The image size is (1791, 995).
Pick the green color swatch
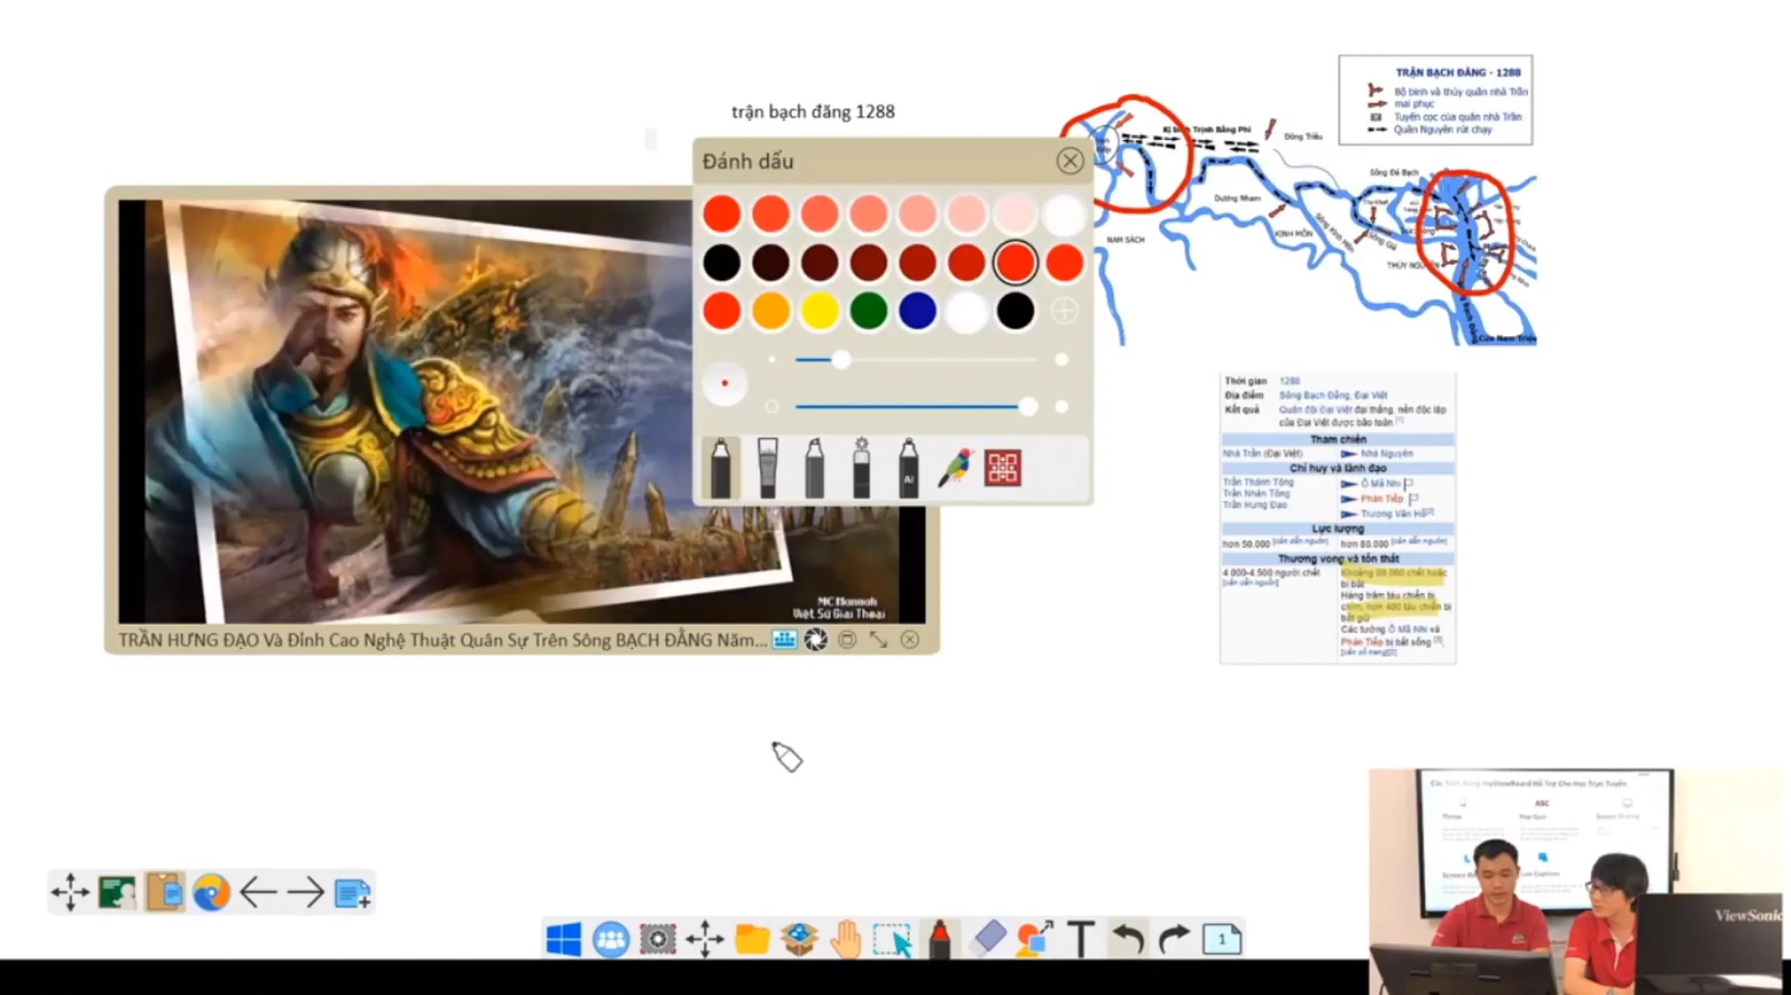tap(868, 310)
